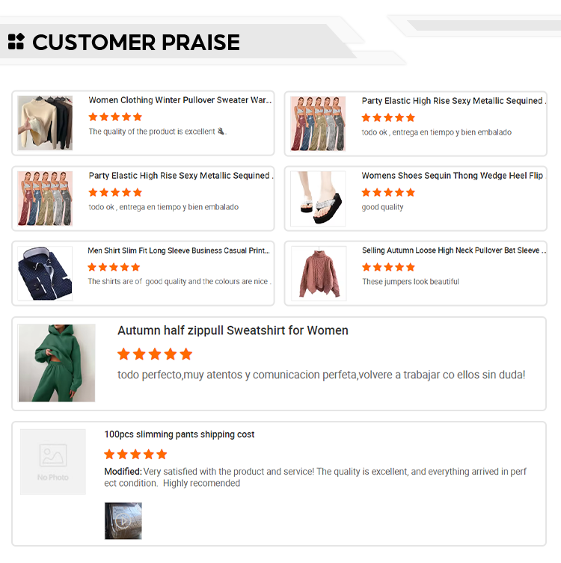Screen dimensions: 561x563
Task: Click star rating under slimming pants review
Action: click(135, 455)
